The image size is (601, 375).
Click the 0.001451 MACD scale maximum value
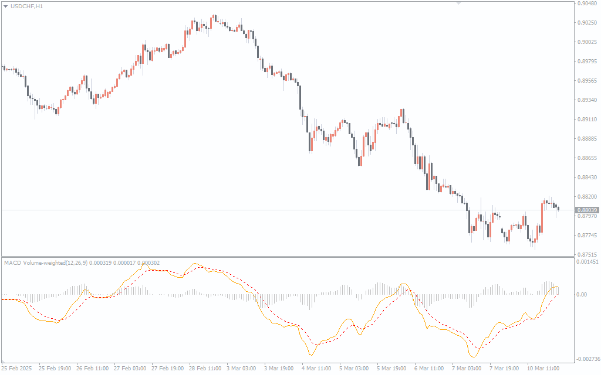(588, 262)
